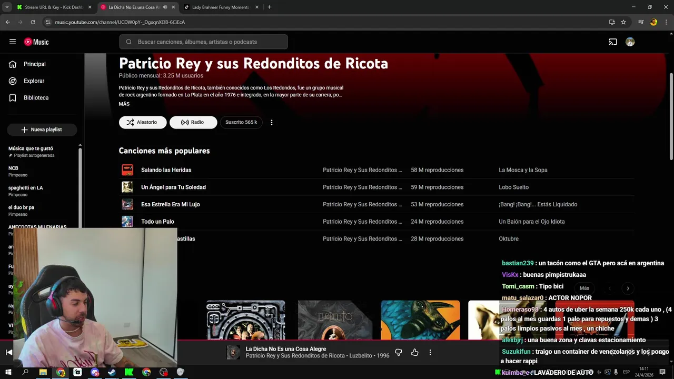Dislike the current song in player bar
Screen dimensions: 674x379
(399, 353)
